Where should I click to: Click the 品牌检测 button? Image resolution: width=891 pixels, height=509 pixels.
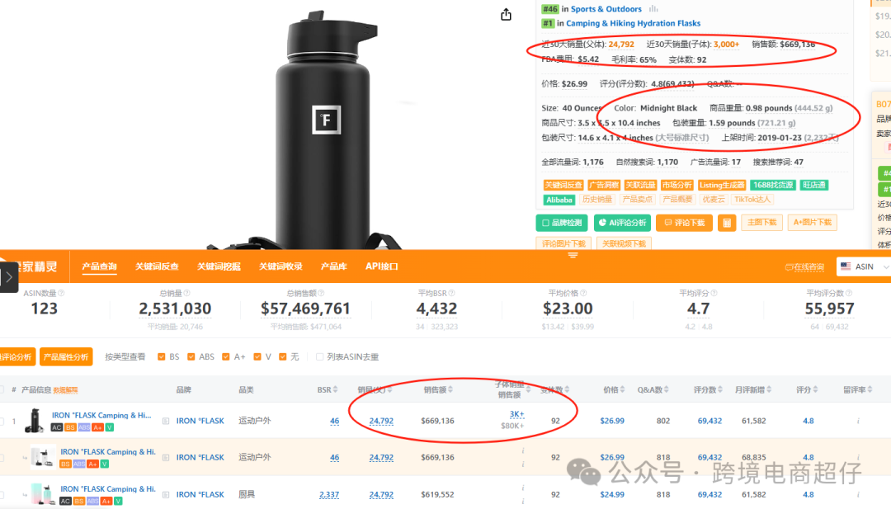coord(562,223)
